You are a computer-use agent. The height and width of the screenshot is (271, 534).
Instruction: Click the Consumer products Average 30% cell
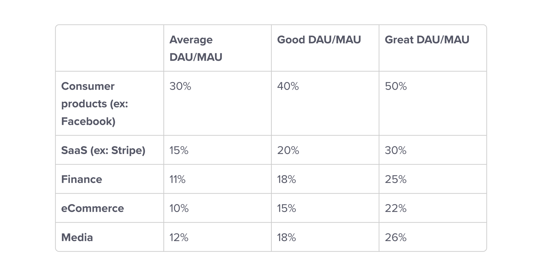click(180, 86)
